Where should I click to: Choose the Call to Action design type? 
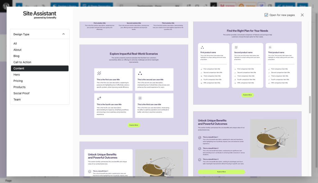tap(22, 62)
